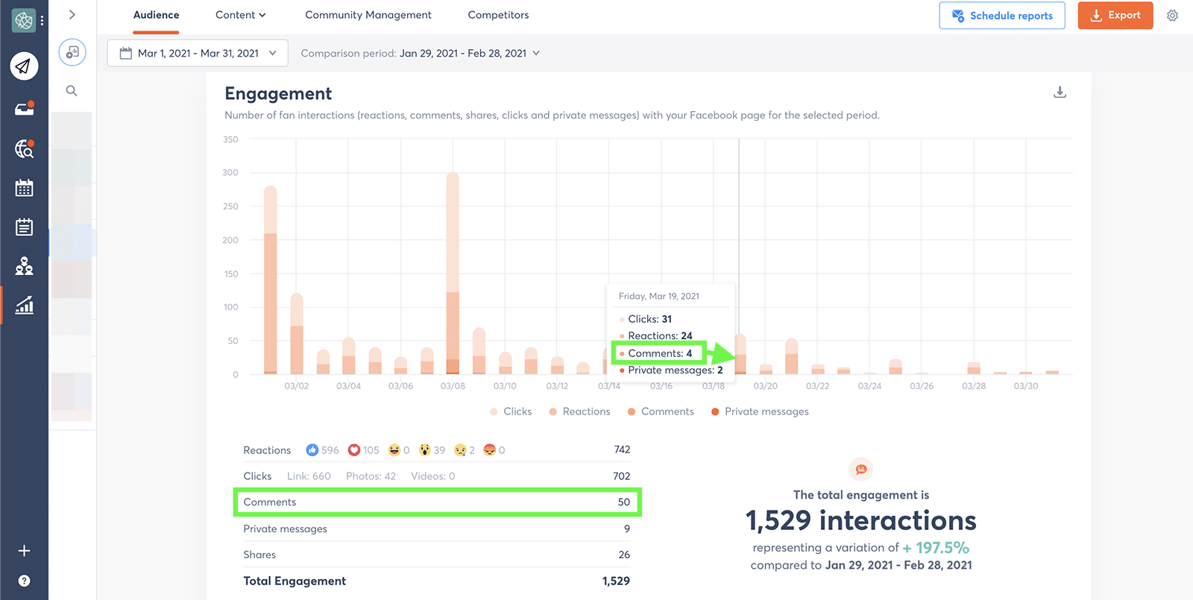Viewport: 1193px width, 600px height.
Task: Click the Schedule reports button
Action: point(1002,16)
